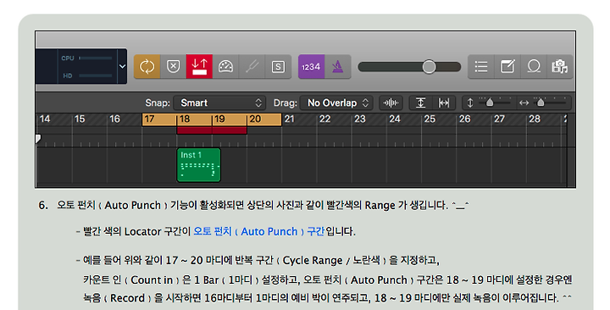Toggle the 1234 Count-in button

click(311, 67)
